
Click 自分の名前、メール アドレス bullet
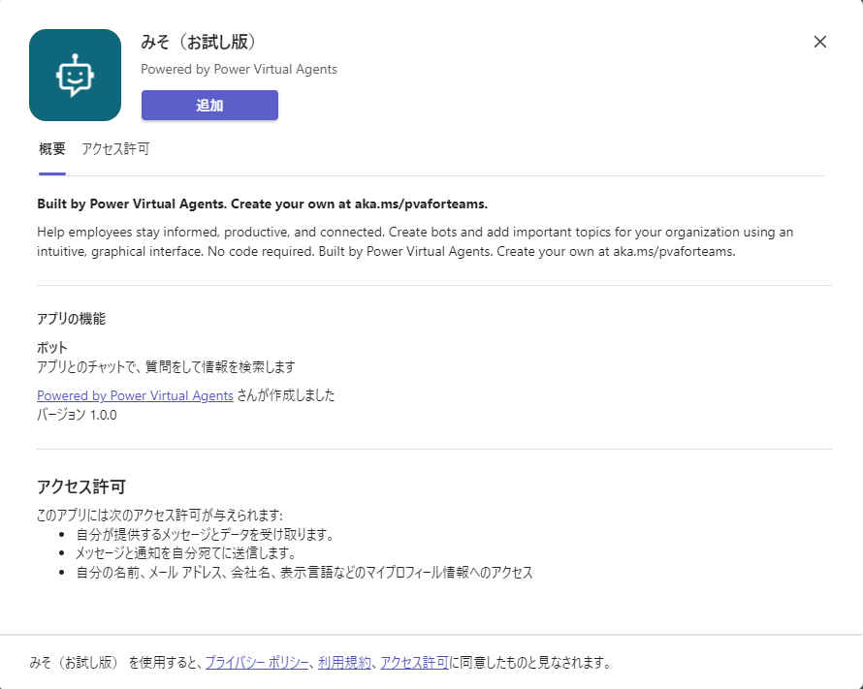(x=304, y=573)
